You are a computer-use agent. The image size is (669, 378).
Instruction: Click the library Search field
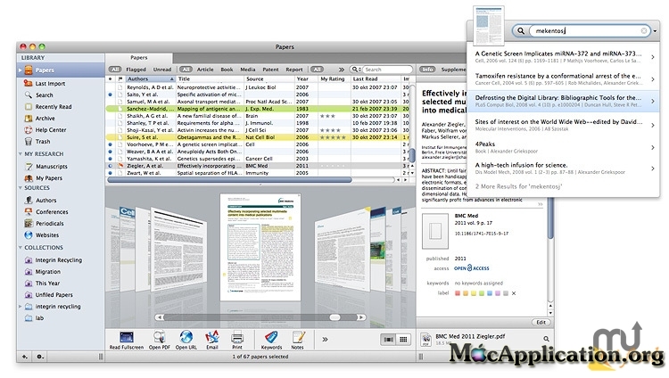coord(387,70)
